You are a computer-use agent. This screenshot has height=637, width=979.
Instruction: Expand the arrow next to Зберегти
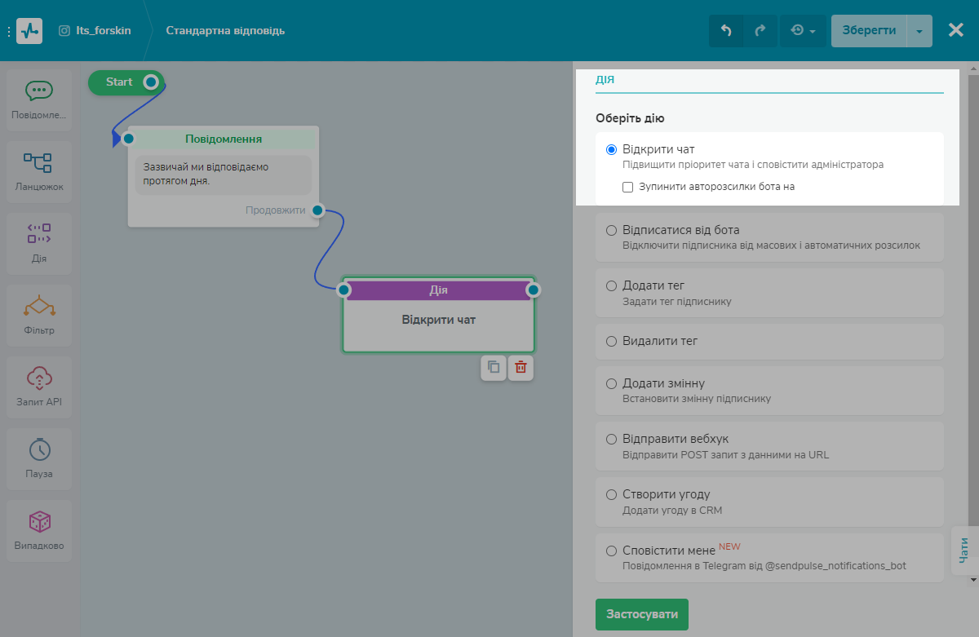click(919, 31)
